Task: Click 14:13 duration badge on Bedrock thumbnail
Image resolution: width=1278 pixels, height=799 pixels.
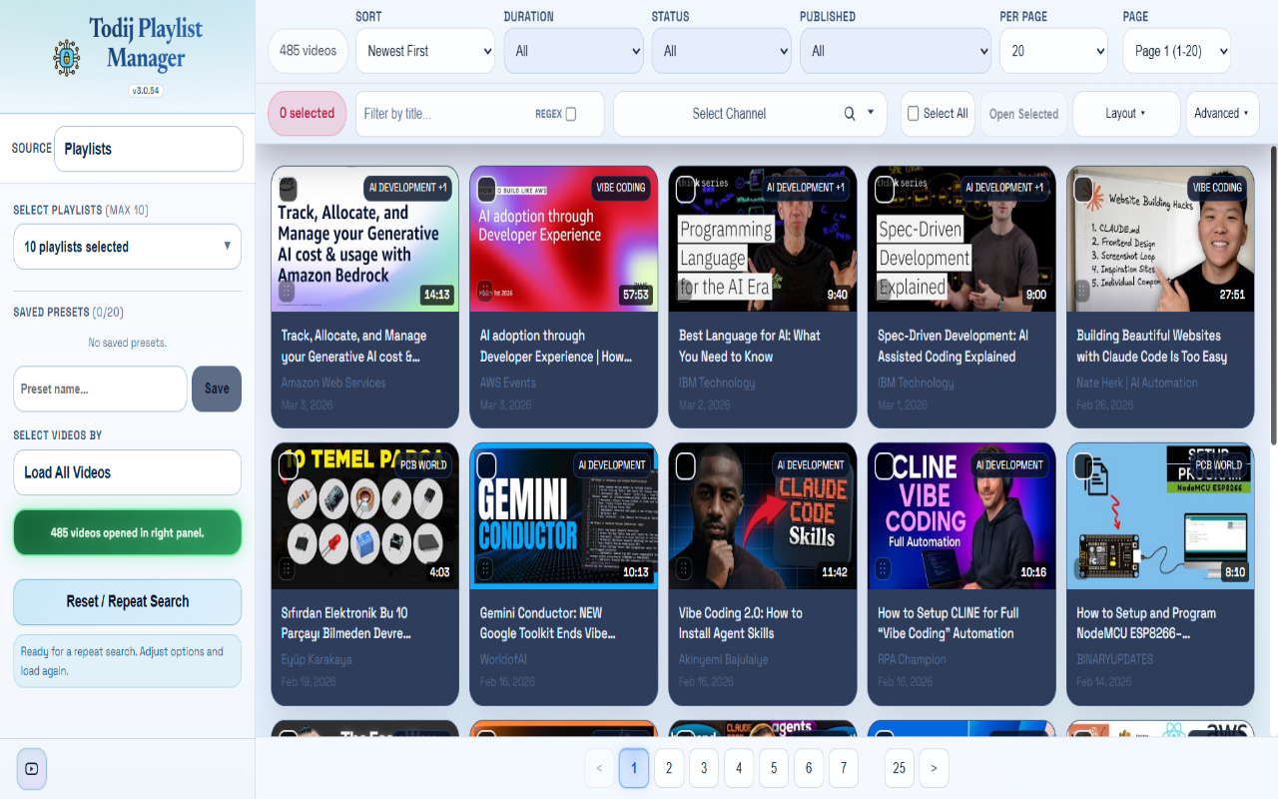Action: [x=436, y=295]
